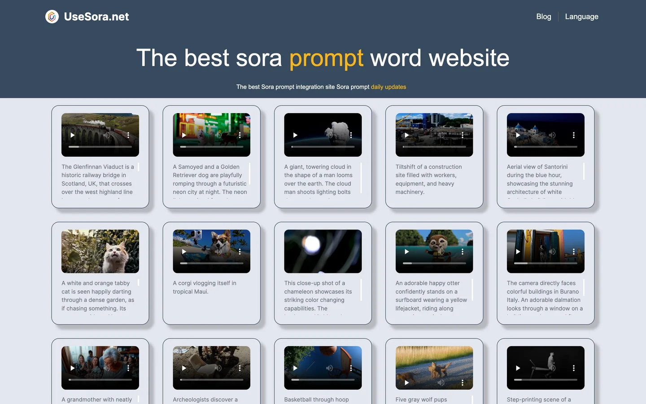646x404 pixels.
Task: Open more options on otter surfboard video
Action: tap(462, 252)
